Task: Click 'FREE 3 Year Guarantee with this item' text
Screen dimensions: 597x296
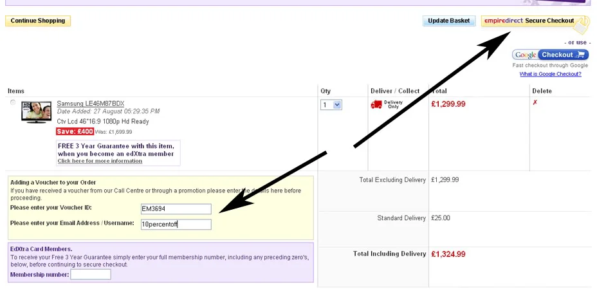Action: click(x=116, y=146)
